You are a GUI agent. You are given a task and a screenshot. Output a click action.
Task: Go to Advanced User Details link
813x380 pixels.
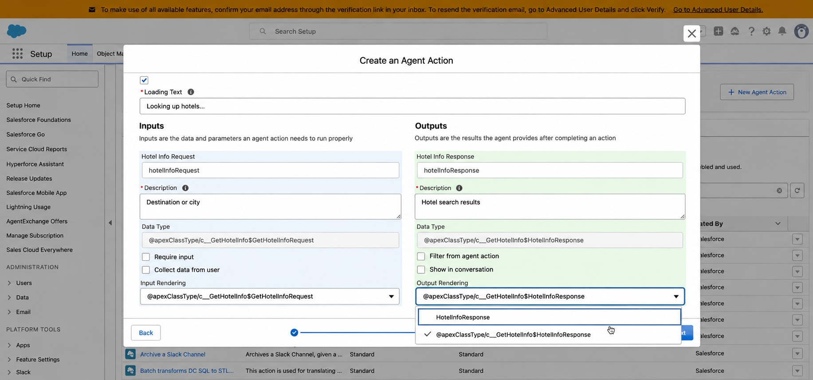[x=718, y=9]
